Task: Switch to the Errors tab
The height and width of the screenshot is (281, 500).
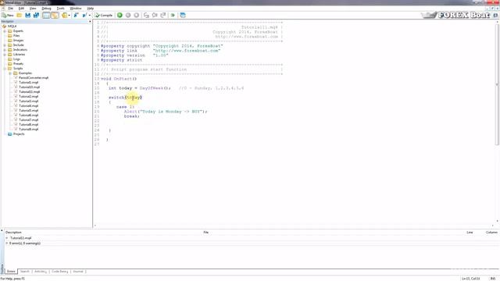Action: pos(11,272)
